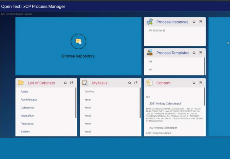Click the Process Templates search icon
This screenshot has width=230, height=159.
194,53
